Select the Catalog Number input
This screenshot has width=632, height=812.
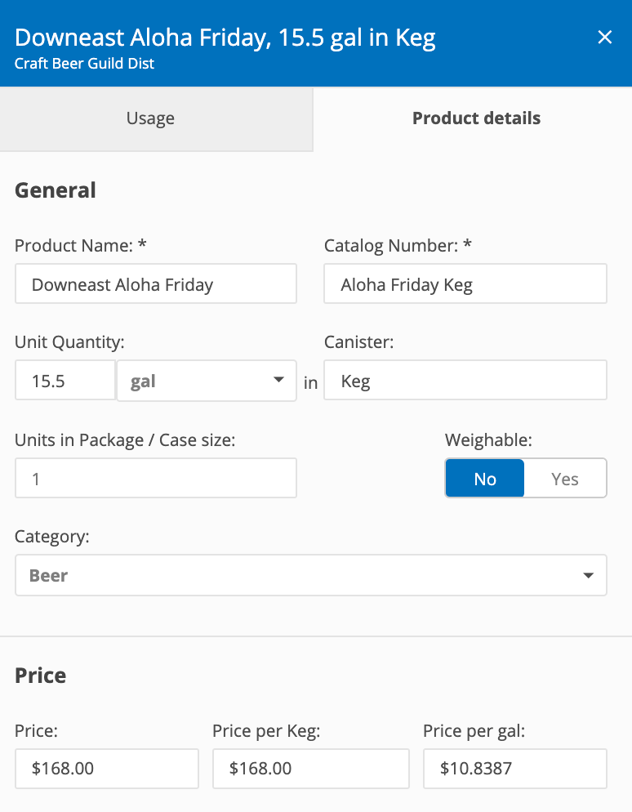pos(465,283)
